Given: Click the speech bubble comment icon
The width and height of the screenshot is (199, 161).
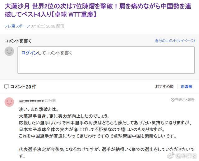Looking at the screenshot, I should [7, 87].
